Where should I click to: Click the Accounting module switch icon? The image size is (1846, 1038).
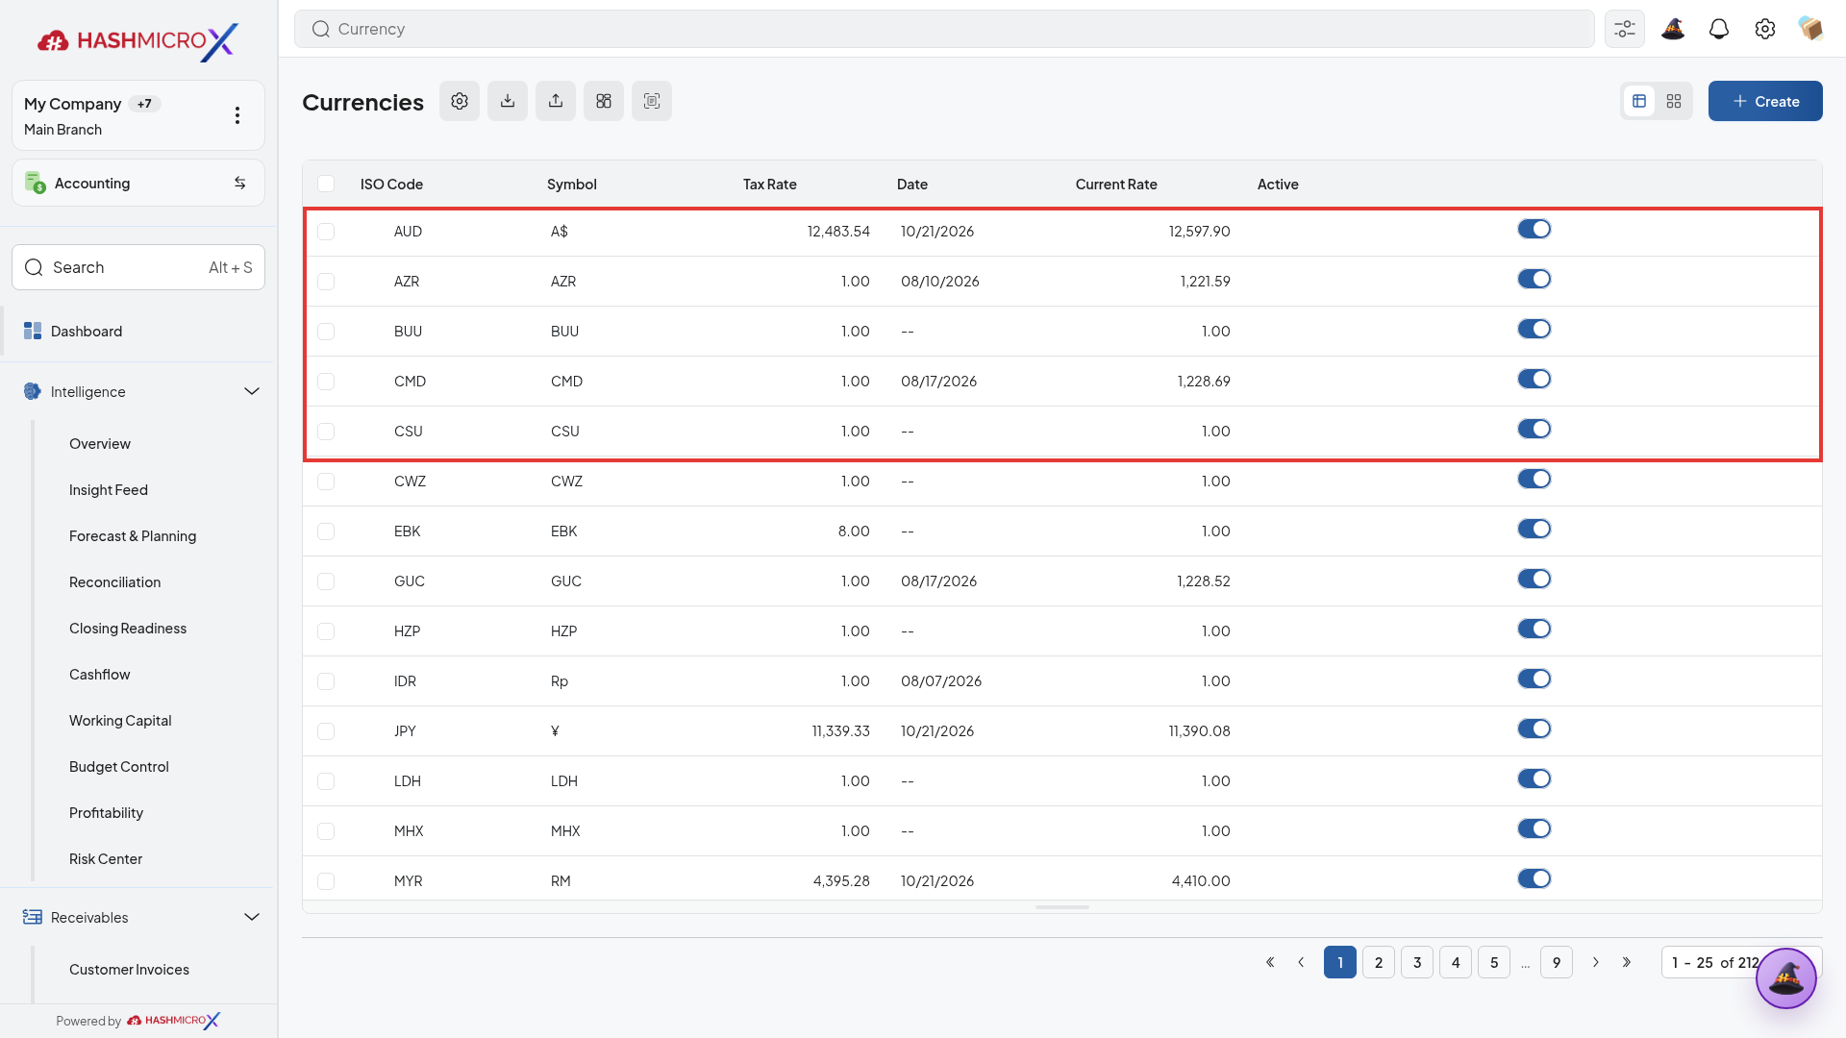click(239, 183)
